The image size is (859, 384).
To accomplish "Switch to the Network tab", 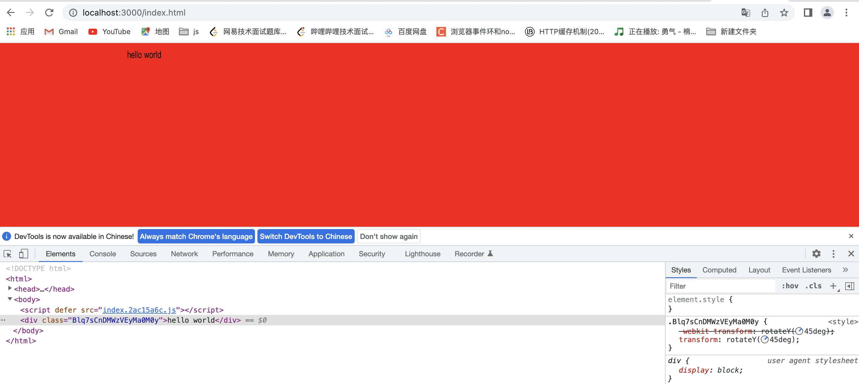I will pos(184,254).
